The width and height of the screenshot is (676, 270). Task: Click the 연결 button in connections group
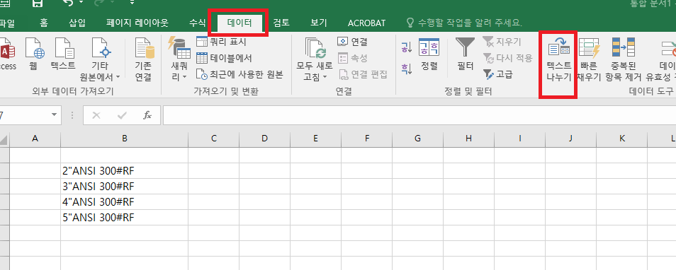[x=352, y=42]
